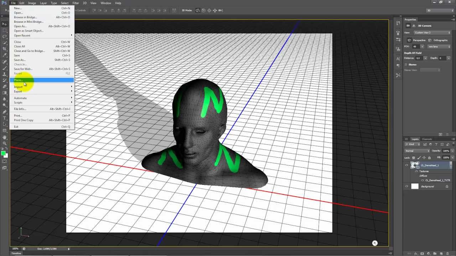Viewport: 456px width, 256px height.
Task: Open the Distance value arrow
Action: click(426, 58)
